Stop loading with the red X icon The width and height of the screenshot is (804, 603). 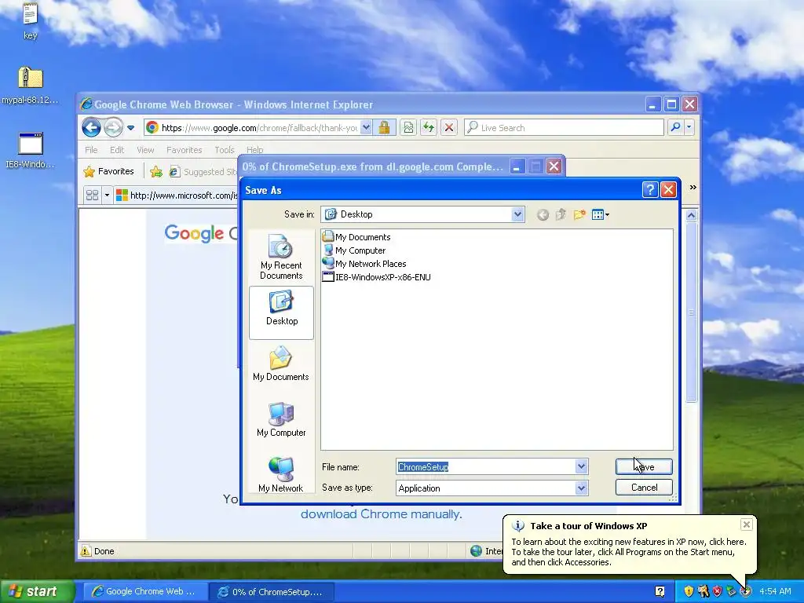[448, 128]
